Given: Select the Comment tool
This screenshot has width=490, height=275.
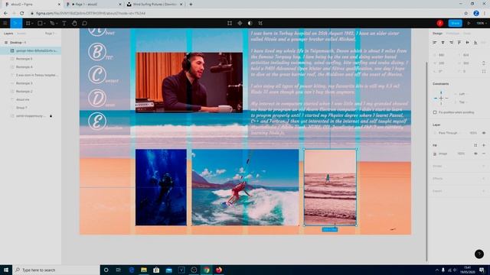Looking at the screenshot, I should (84, 23).
